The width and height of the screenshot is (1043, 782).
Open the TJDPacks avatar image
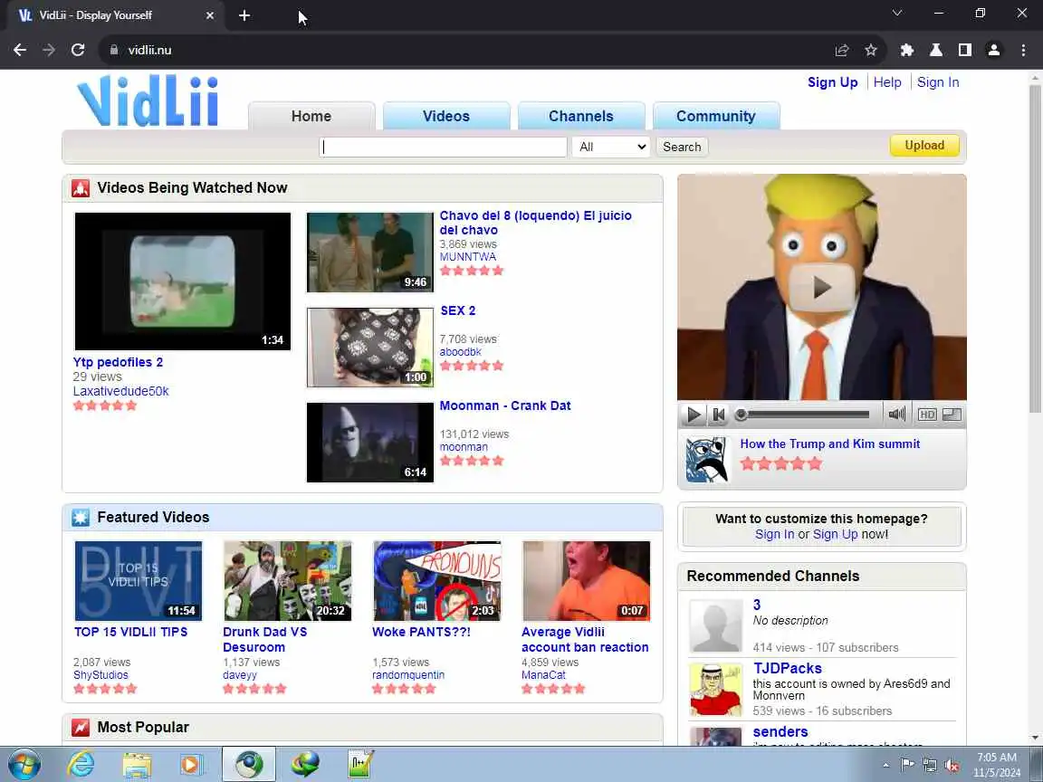[716, 689]
